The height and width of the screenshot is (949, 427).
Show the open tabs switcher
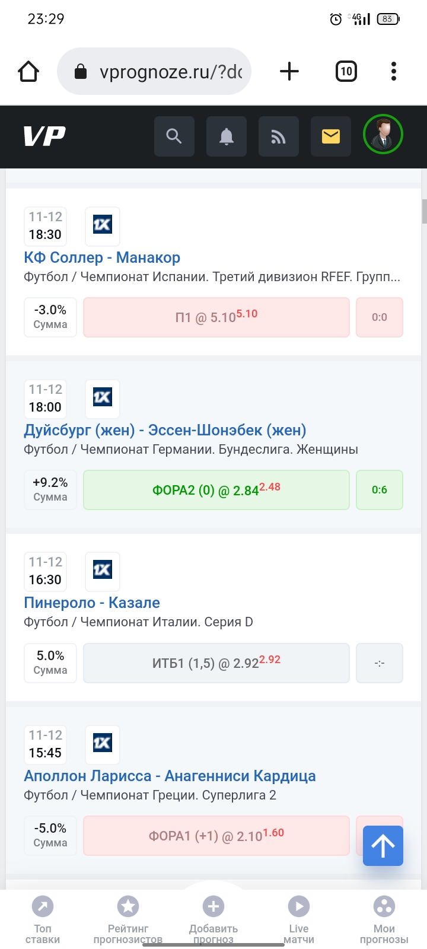pos(346,72)
